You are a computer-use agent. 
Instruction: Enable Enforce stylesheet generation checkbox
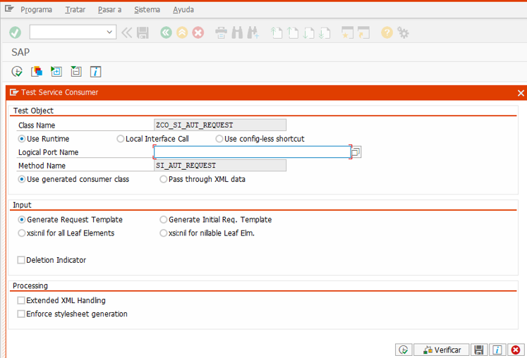point(21,314)
